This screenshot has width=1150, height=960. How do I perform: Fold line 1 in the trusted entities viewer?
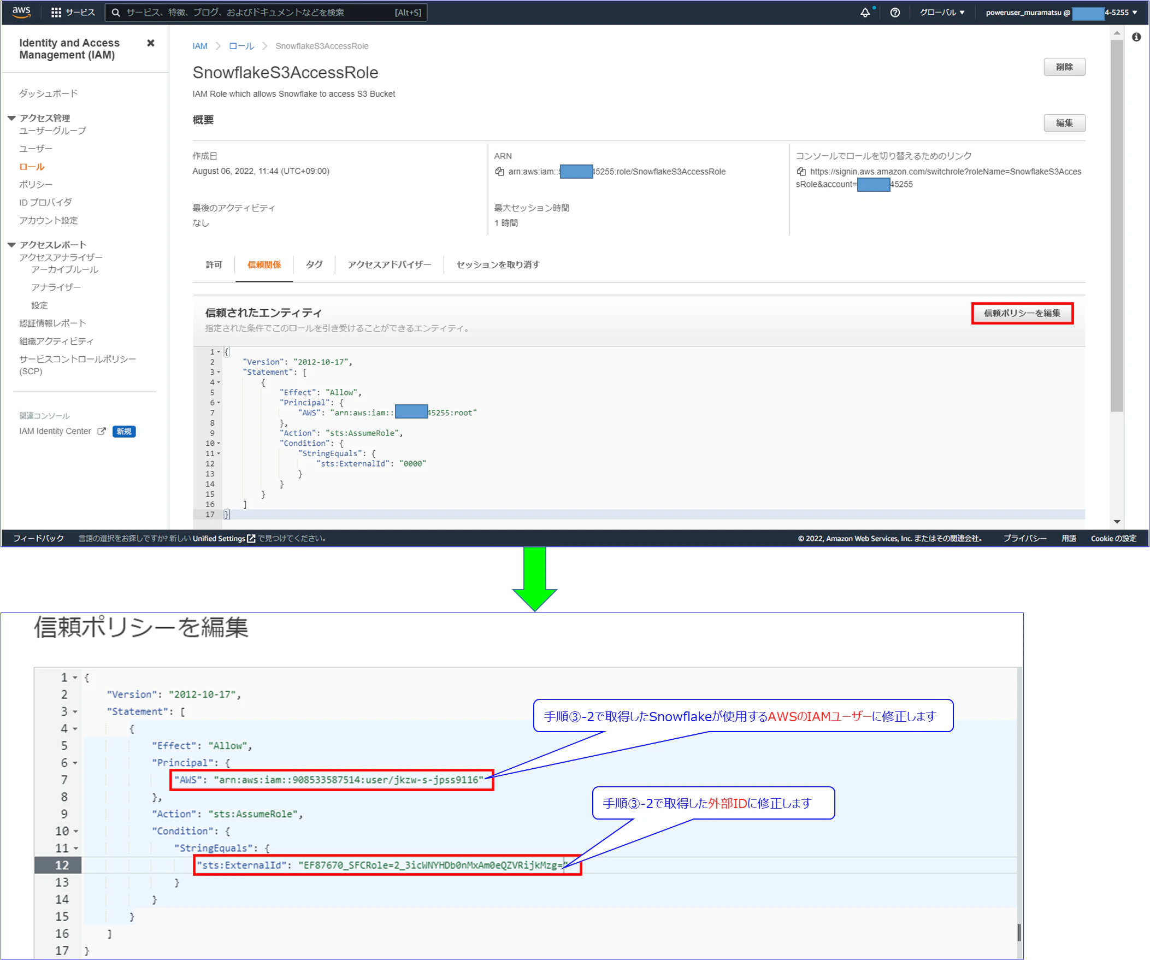click(x=219, y=352)
